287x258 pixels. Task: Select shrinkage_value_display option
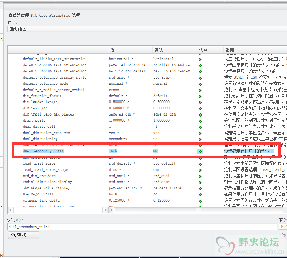46,188
